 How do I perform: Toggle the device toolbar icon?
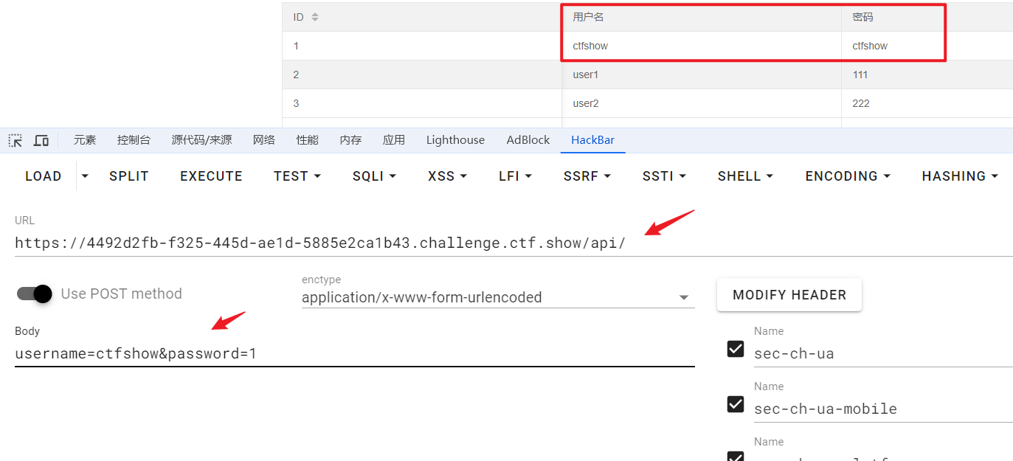pyautogui.click(x=41, y=140)
